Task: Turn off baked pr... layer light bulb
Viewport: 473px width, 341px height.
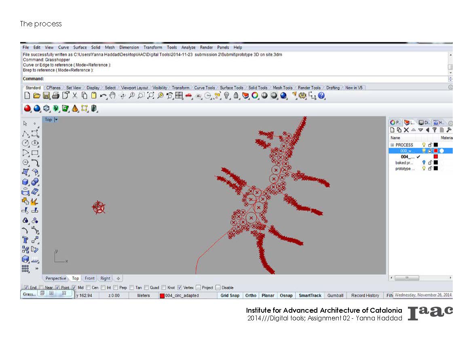Action: [424, 162]
